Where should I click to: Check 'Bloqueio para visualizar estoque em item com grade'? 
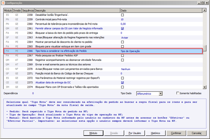pyautogui.click(x=122, y=47)
